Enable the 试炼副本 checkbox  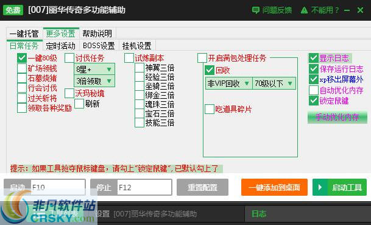[x=129, y=58]
